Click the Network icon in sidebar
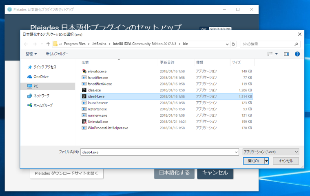 [30, 96]
